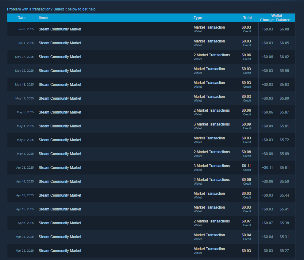
Task: Click the $5.31 wallet balance
Action: [284, 237]
